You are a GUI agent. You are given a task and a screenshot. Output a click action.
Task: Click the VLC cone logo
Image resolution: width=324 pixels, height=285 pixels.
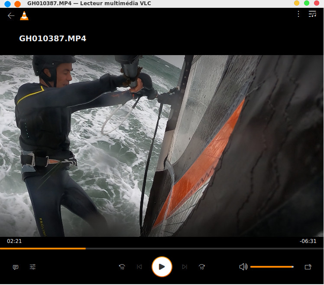coord(24,16)
